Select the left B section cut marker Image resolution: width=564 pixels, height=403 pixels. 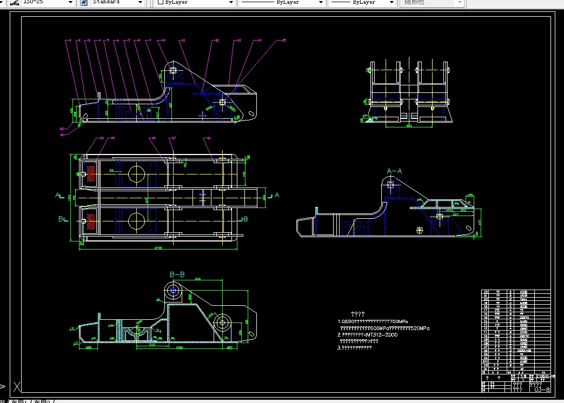[x=63, y=219]
